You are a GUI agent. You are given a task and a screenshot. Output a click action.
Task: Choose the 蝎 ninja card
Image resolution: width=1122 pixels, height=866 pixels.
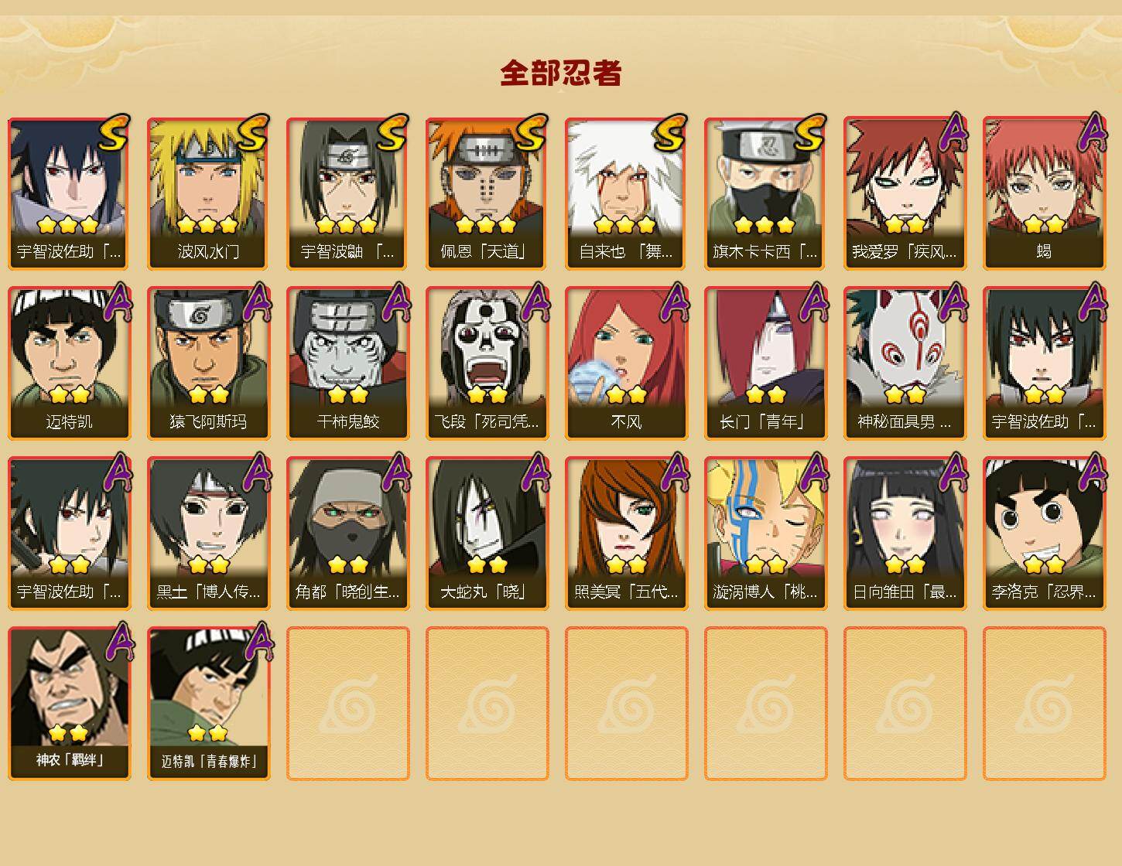click(x=1045, y=193)
